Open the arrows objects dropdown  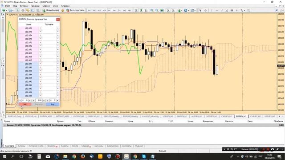point(243,10)
